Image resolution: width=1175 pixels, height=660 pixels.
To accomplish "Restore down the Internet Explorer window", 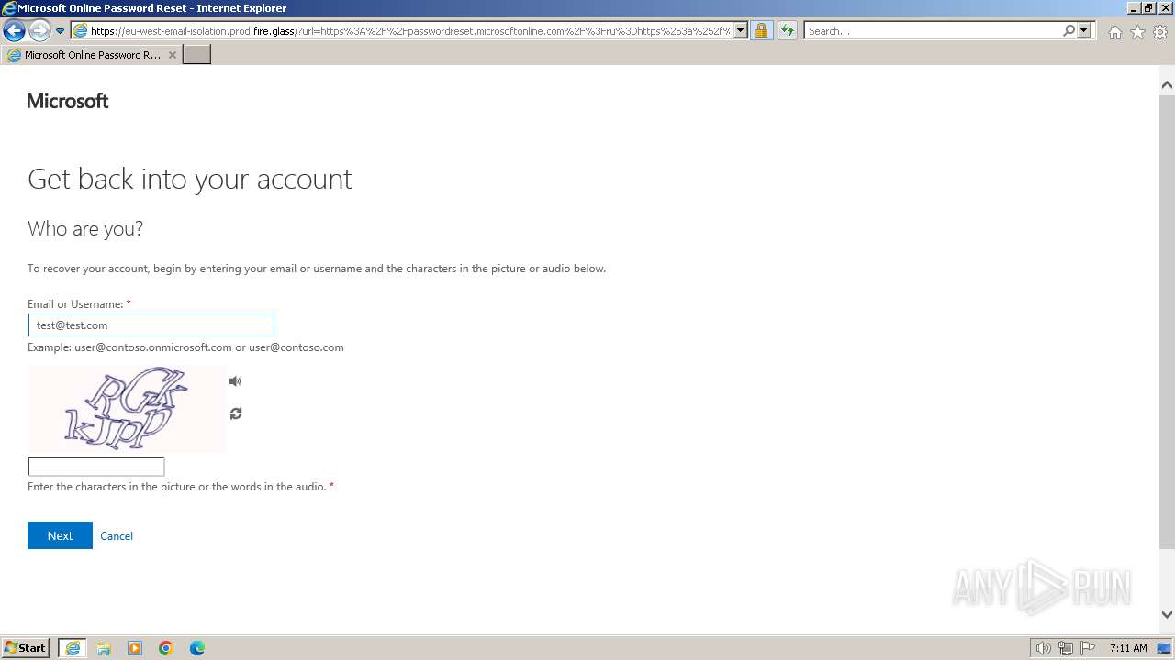I will coord(1148,8).
